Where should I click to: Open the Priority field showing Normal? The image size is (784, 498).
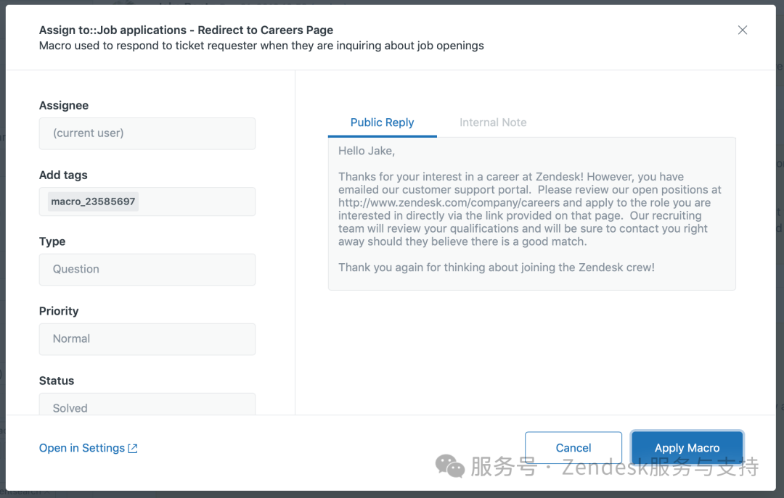147,339
